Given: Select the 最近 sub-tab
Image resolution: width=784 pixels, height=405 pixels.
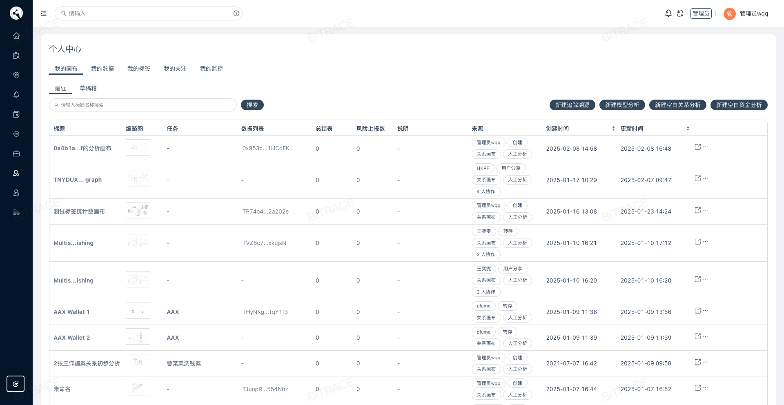Looking at the screenshot, I should pos(60,88).
